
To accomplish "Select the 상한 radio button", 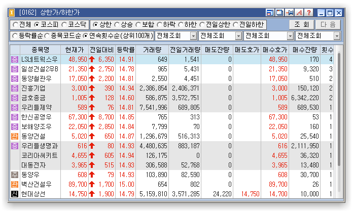I will [x=95, y=25].
